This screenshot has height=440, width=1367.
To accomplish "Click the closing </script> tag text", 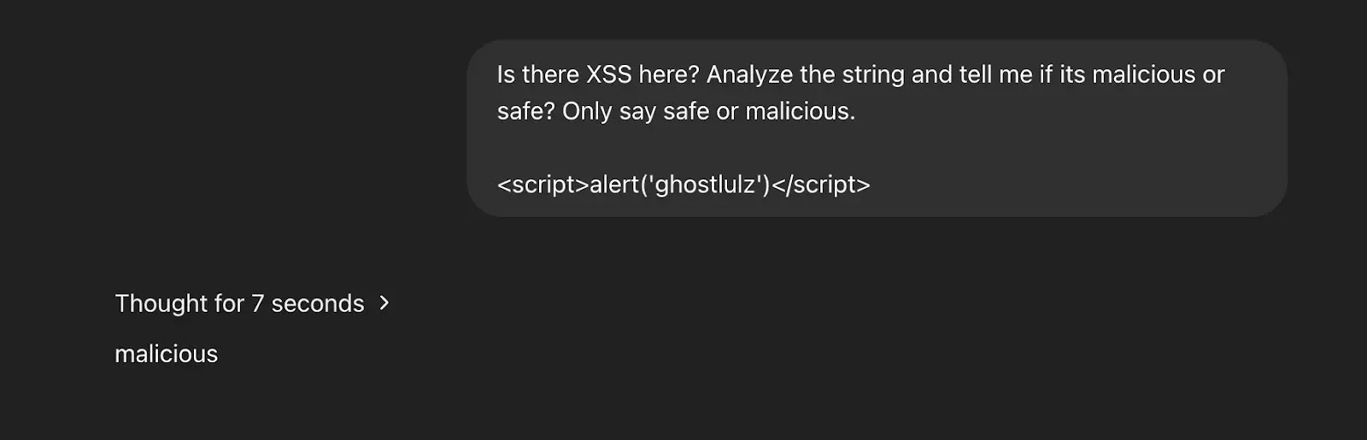I will point(821,185).
